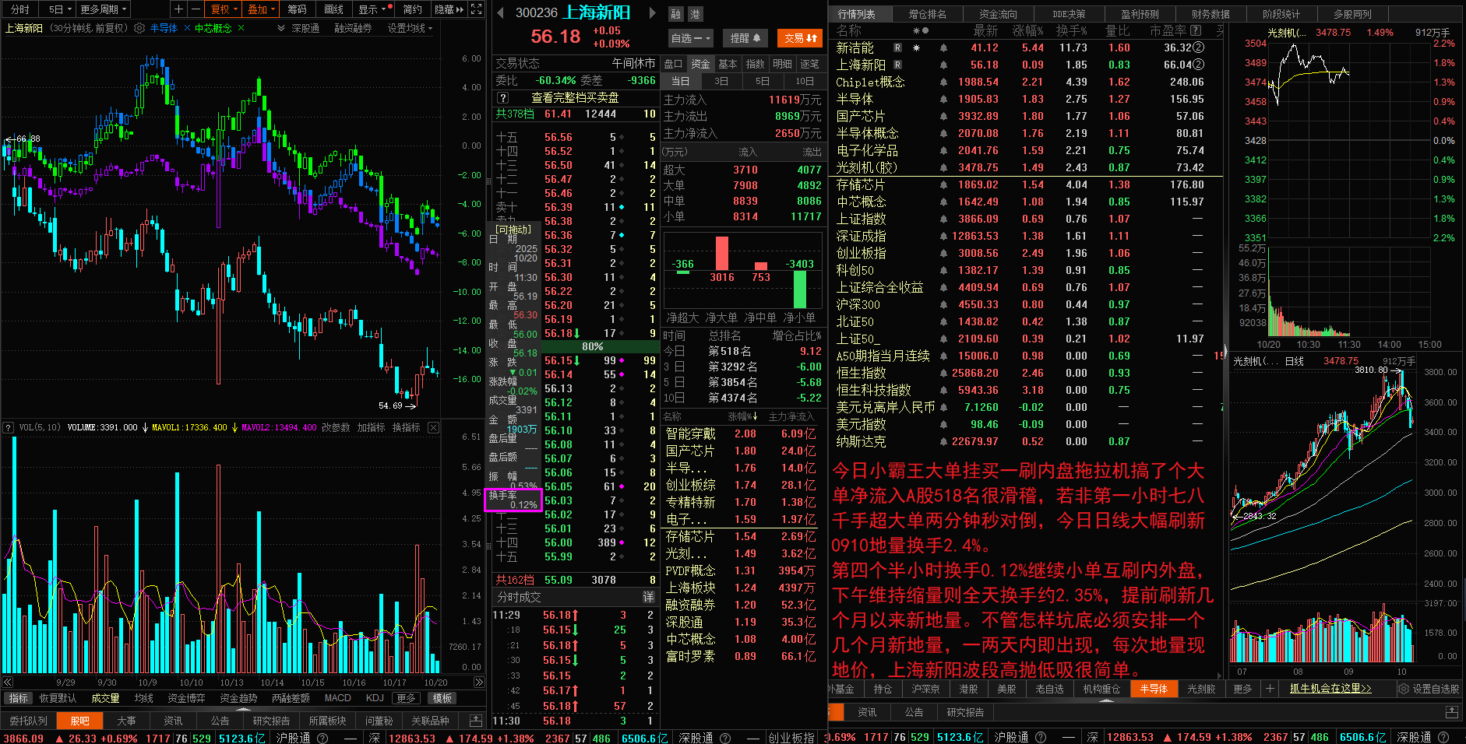Image resolution: width=1466 pixels, height=744 pixels.
Task: Toggle 简约 simple mode
Action: pyautogui.click(x=412, y=9)
